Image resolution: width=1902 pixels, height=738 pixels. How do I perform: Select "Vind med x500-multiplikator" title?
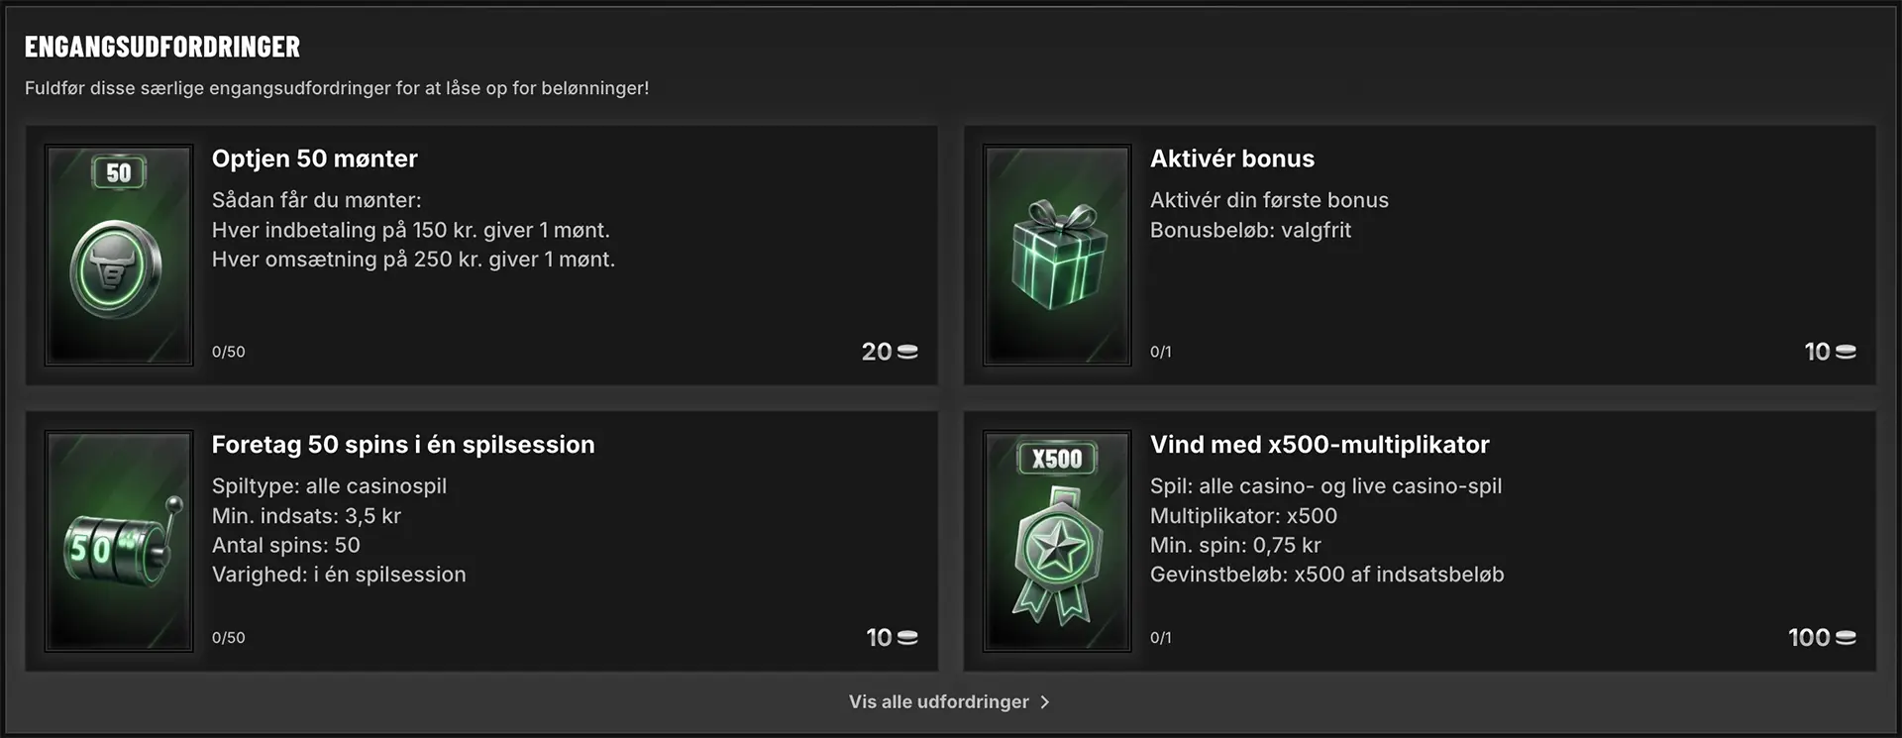[x=1319, y=445]
